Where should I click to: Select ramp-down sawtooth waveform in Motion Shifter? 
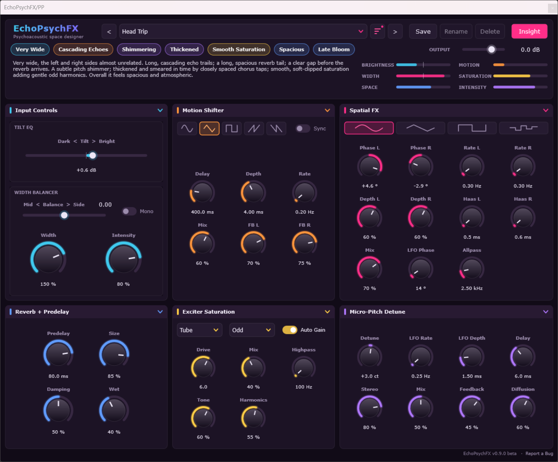point(276,128)
